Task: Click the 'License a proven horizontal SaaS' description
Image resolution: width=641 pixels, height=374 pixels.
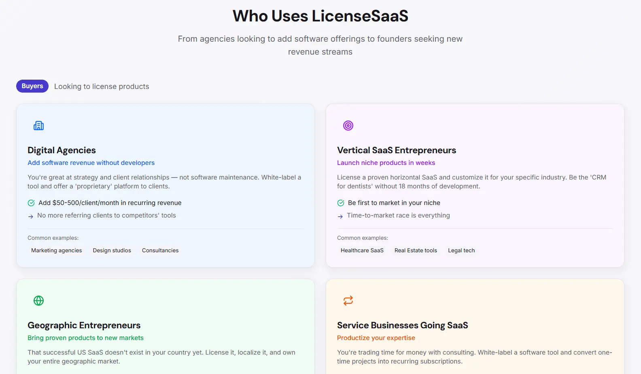Action: (x=472, y=182)
